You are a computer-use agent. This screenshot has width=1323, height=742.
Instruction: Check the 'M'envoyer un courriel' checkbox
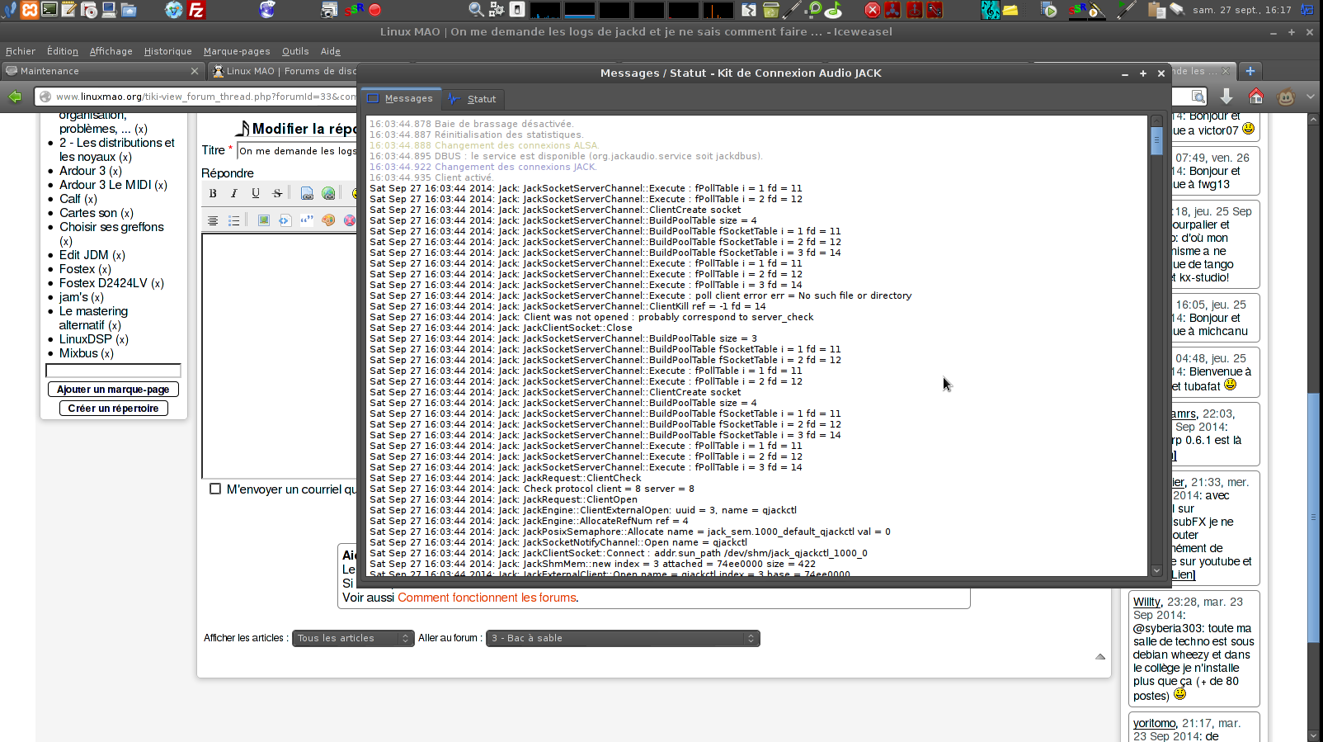pyautogui.click(x=215, y=489)
